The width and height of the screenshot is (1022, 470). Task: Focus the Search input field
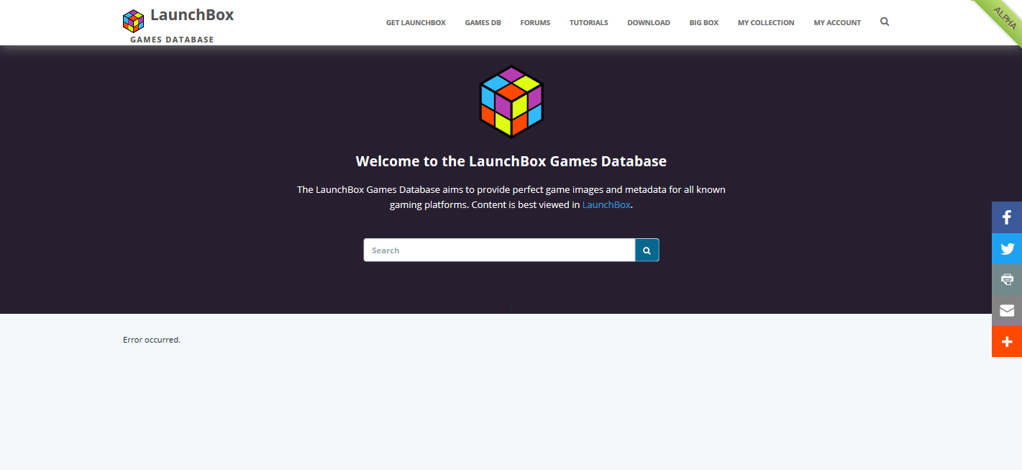coord(499,250)
